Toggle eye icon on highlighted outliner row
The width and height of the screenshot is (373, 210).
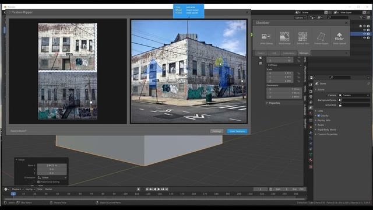[364, 34]
